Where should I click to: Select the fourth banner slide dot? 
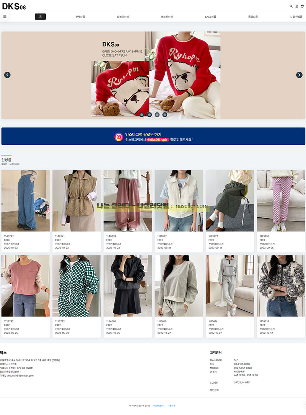[165, 114]
